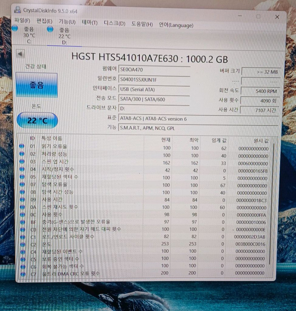Click the 현재 column header
The height and width of the screenshot is (311, 296).
(166, 140)
